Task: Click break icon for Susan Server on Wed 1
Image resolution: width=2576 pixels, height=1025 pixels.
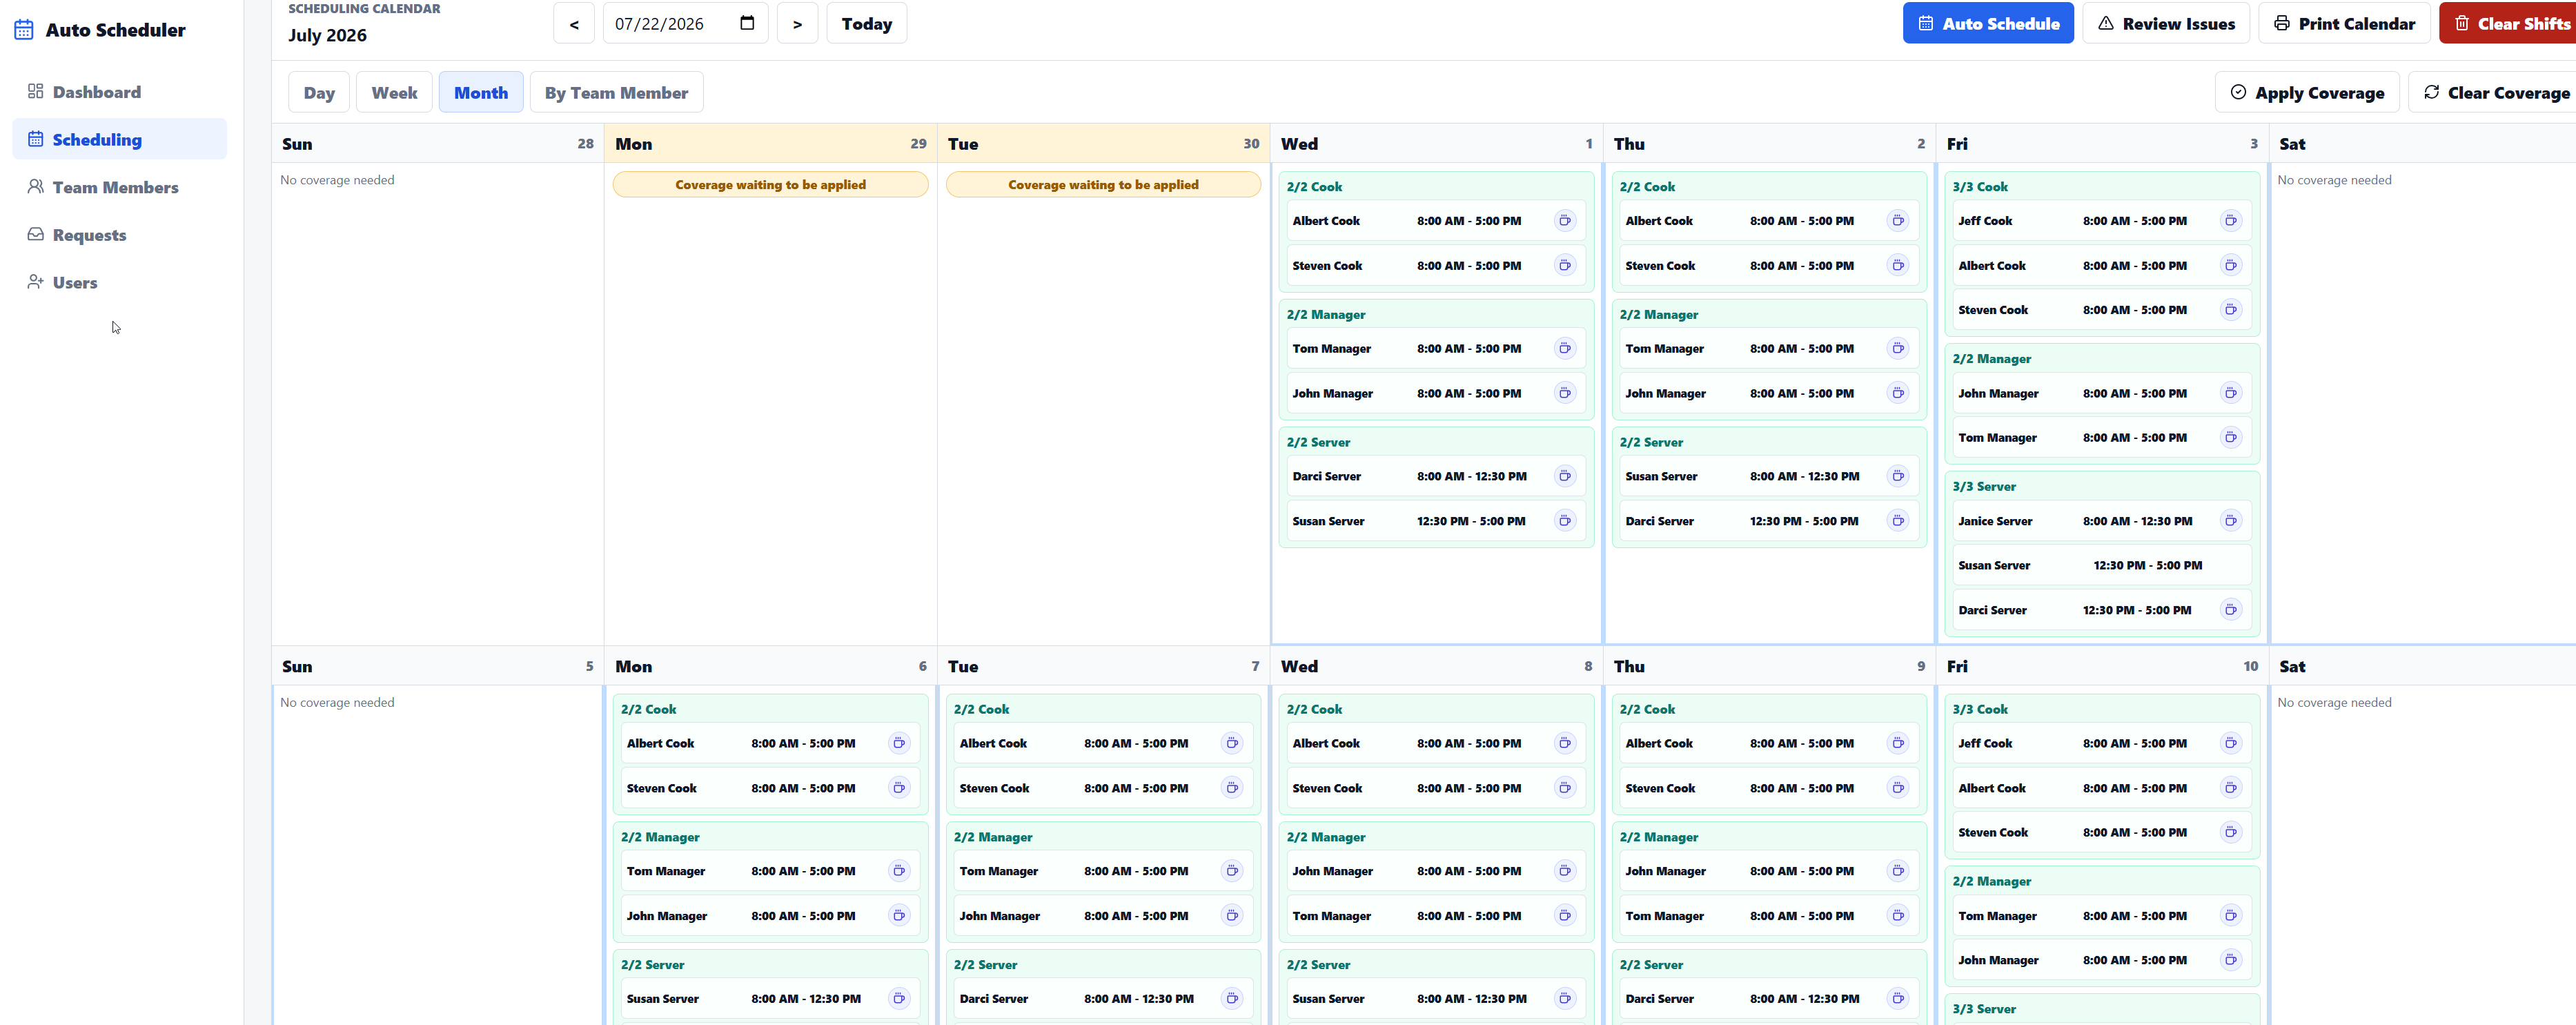Action: click(x=1564, y=521)
